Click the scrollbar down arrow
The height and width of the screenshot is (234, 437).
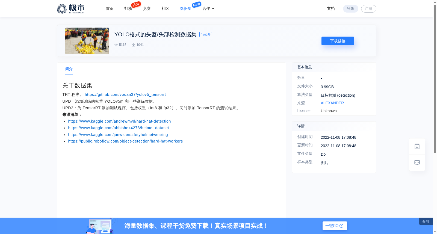[435, 232]
